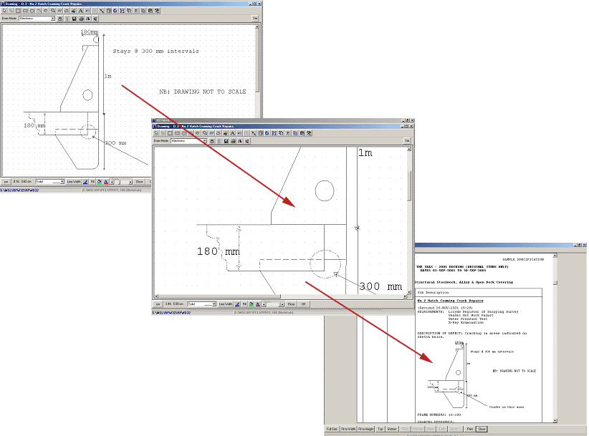589x436 pixels.
Task: Toggle the 'cm' units button in top-left window
Action: pyautogui.click(x=6, y=182)
